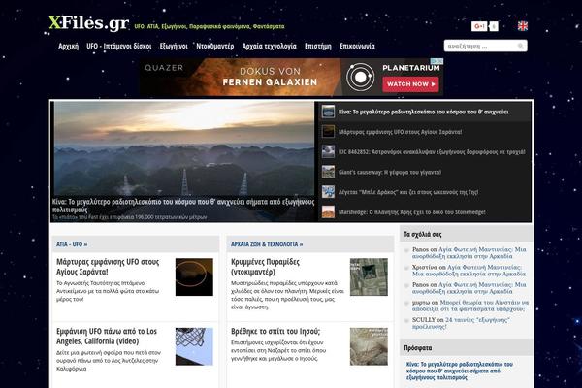Open μυρτω comment link about Αϊνστάιν
Viewport: 582px width, 388px height.
[x=470, y=306]
